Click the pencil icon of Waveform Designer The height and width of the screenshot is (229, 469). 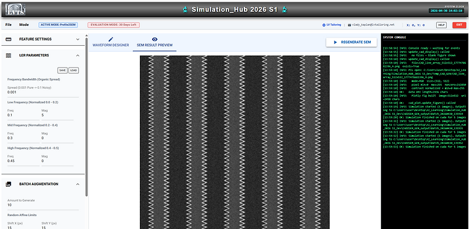(111, 39)
